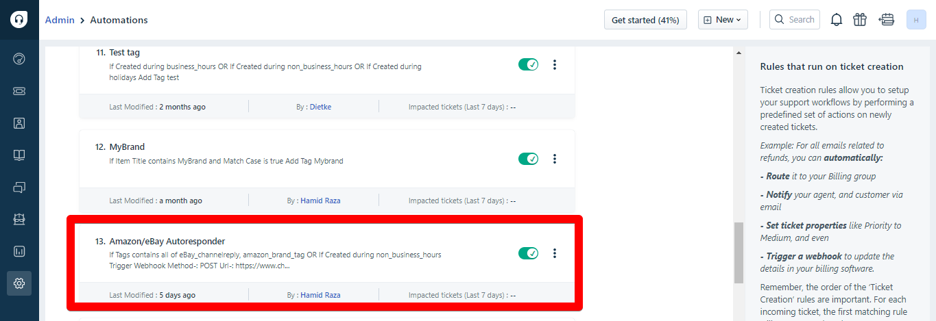Open Hamid Raza link on Amazon/eBay rule
This screenshot has width=936, height=321.
pyautogui.click(x=320, y=295)
